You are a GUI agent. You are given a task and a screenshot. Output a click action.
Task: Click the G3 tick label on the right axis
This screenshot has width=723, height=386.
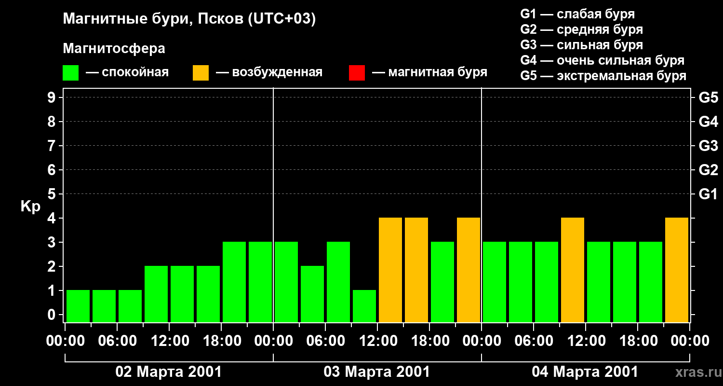(708, 146)
